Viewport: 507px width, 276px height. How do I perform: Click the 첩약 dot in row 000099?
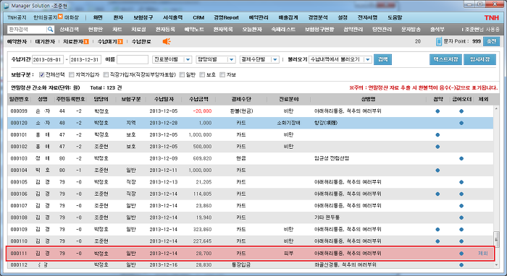pyautogui.click(x=437, y=111)
